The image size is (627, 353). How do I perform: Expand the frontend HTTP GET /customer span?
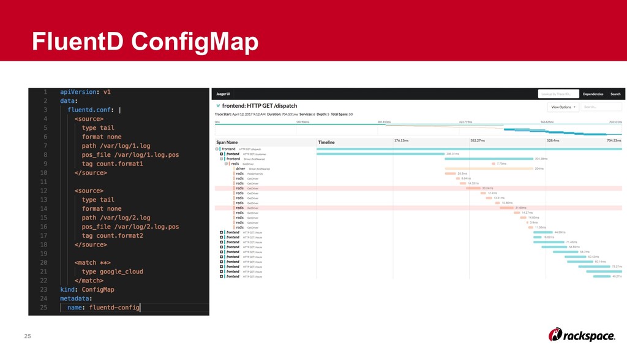coord(221,154)
